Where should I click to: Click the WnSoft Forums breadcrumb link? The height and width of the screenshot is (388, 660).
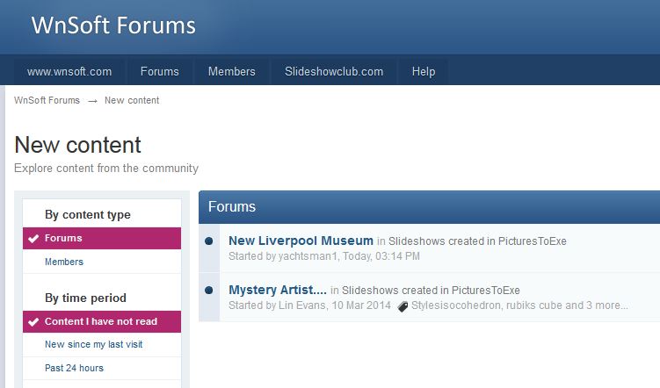(x=47, y=100)
